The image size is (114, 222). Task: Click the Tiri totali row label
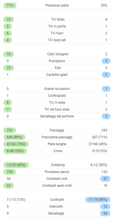[58, 19]
